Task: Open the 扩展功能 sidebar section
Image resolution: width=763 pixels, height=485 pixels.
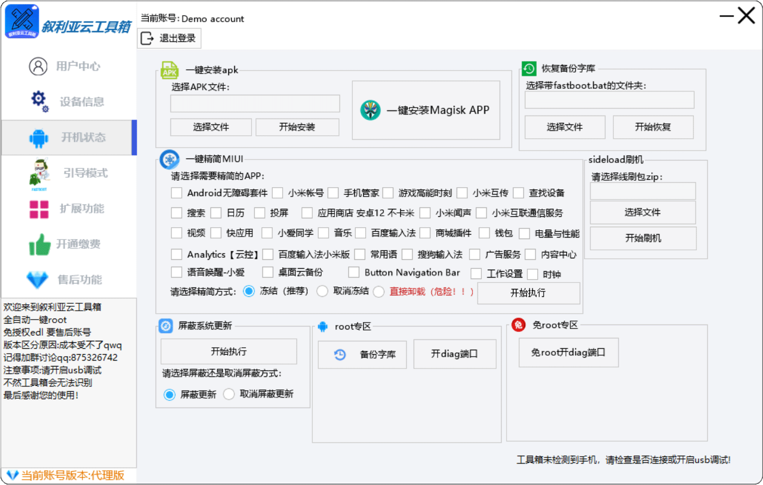Action: (x=82, y=209)
